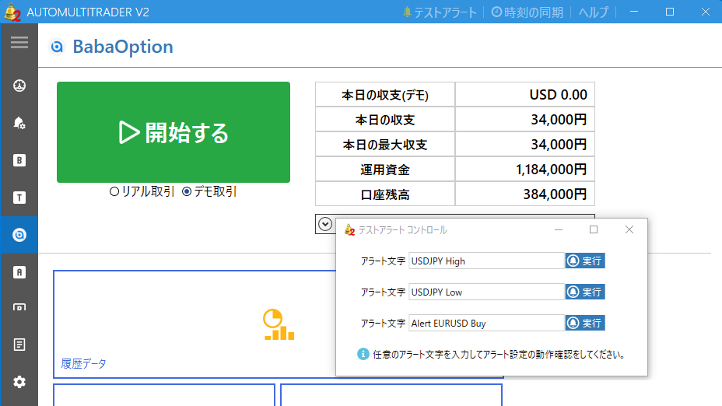Select the A broker sidebar icon

click(x=19, y=272)
